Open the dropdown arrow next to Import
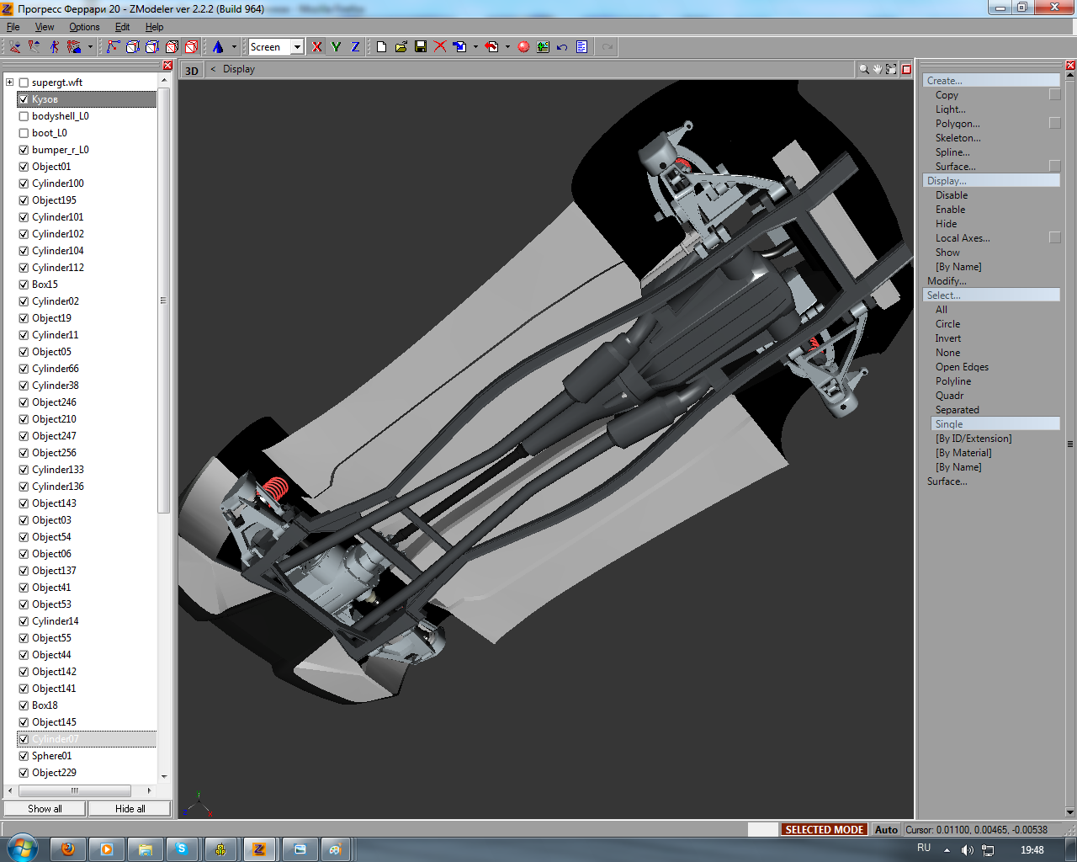This screenshot has width=1077, height=862. pyautogui.click(x=475, y=47)
